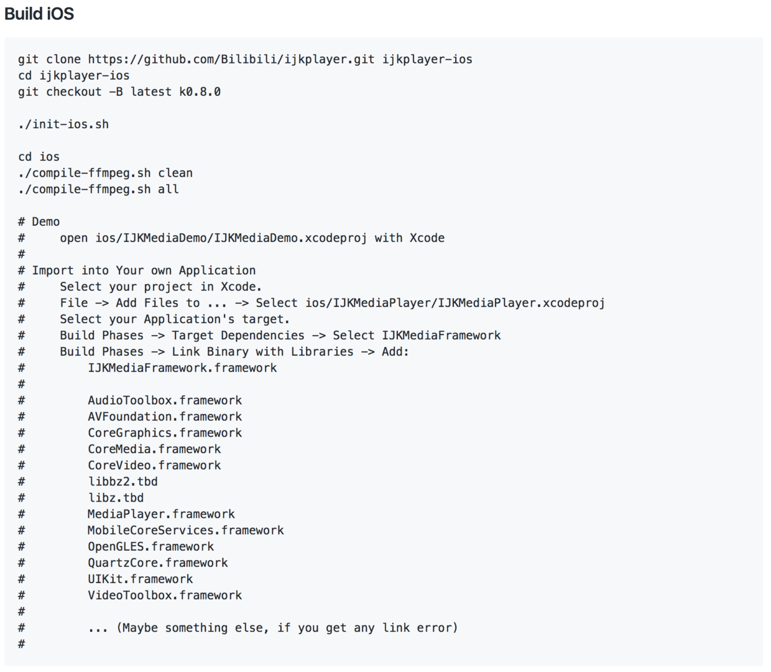Click 'Import into Your own Application' comment
771x672 pixels.
(144, 270)
